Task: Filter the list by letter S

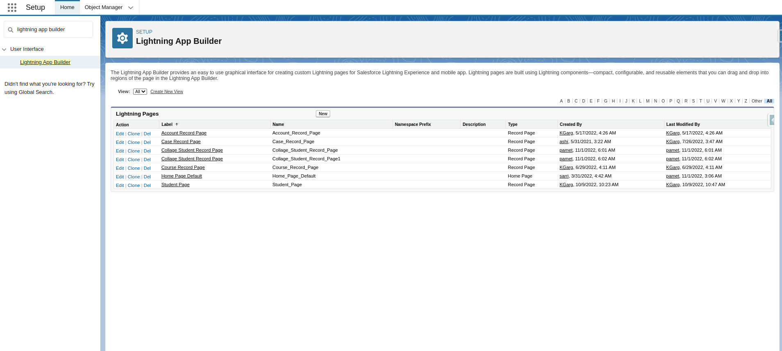Action: point(694,101)
